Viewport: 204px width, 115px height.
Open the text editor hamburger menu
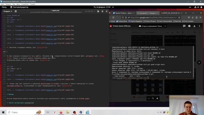tap(102, 11)
